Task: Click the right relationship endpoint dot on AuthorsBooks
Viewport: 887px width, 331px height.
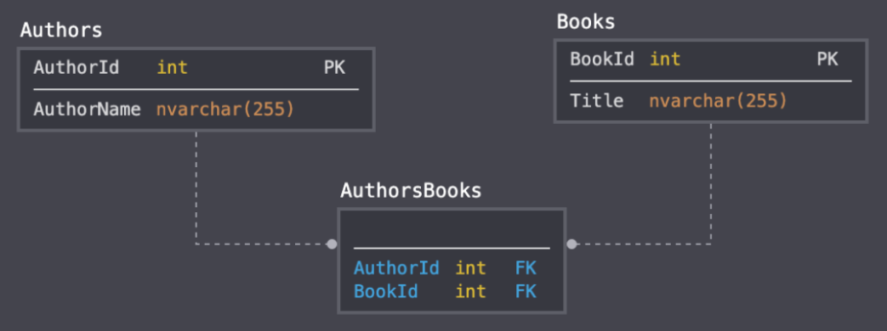Action: click(x=571, y=244)
